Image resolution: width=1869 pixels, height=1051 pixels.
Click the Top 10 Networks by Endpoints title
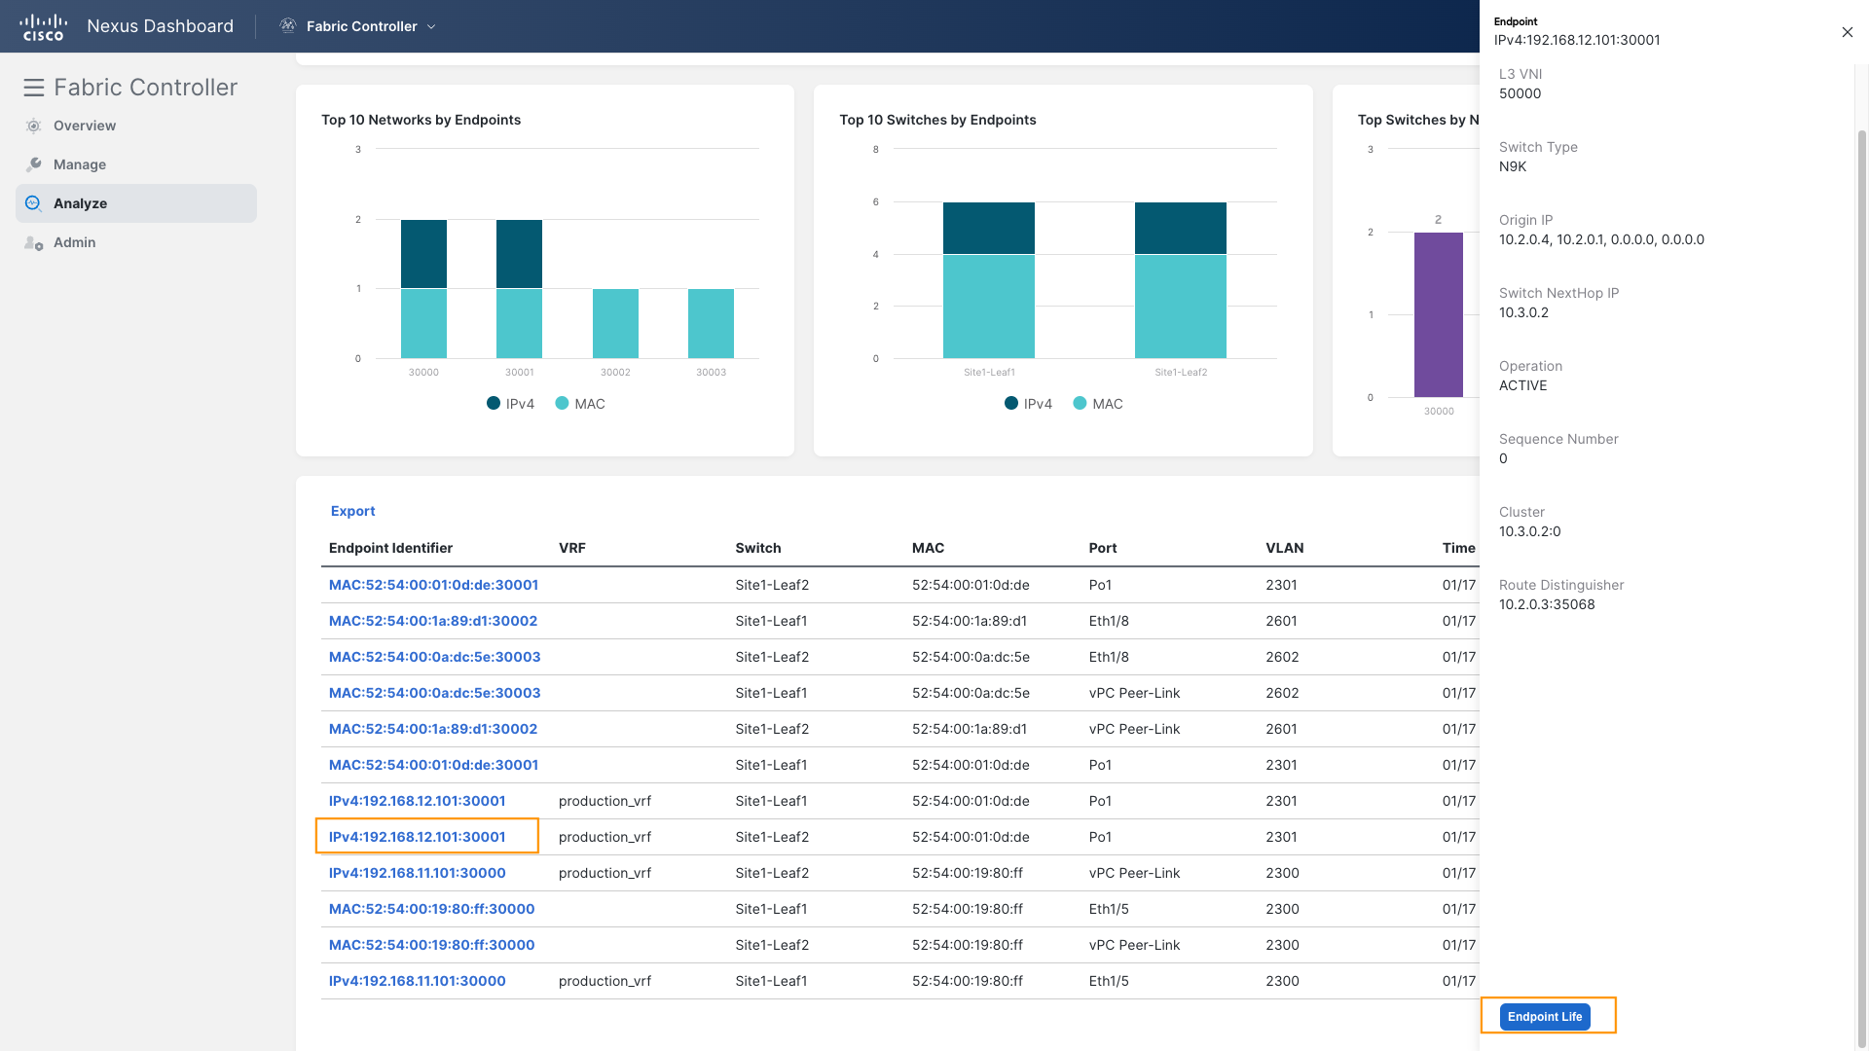pos(421,120)
